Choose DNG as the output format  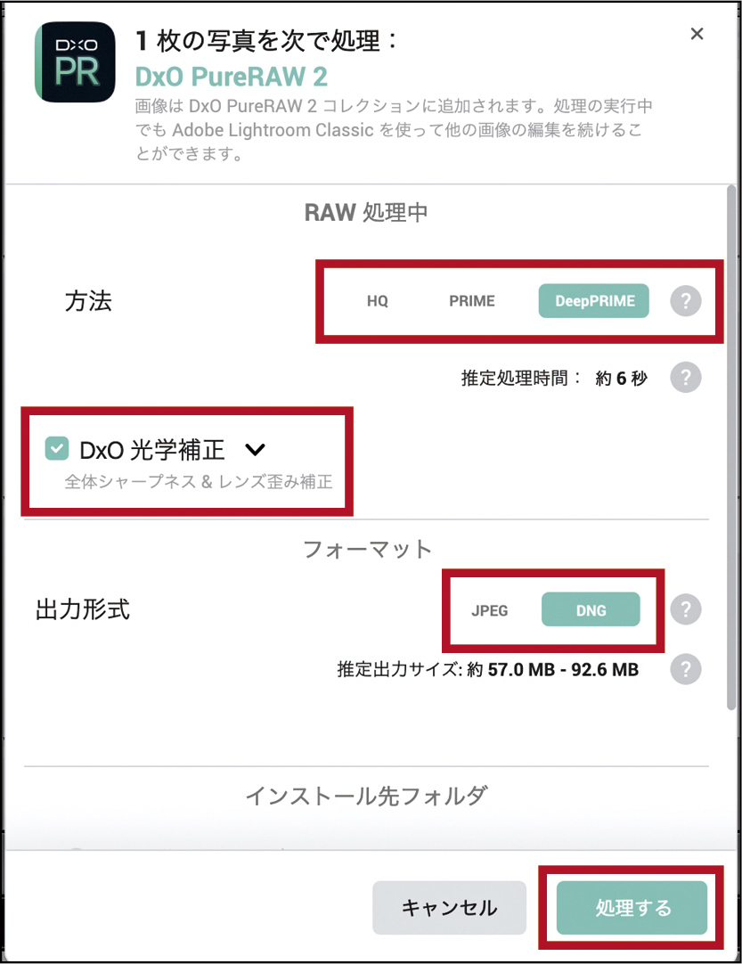pos(591,610)
